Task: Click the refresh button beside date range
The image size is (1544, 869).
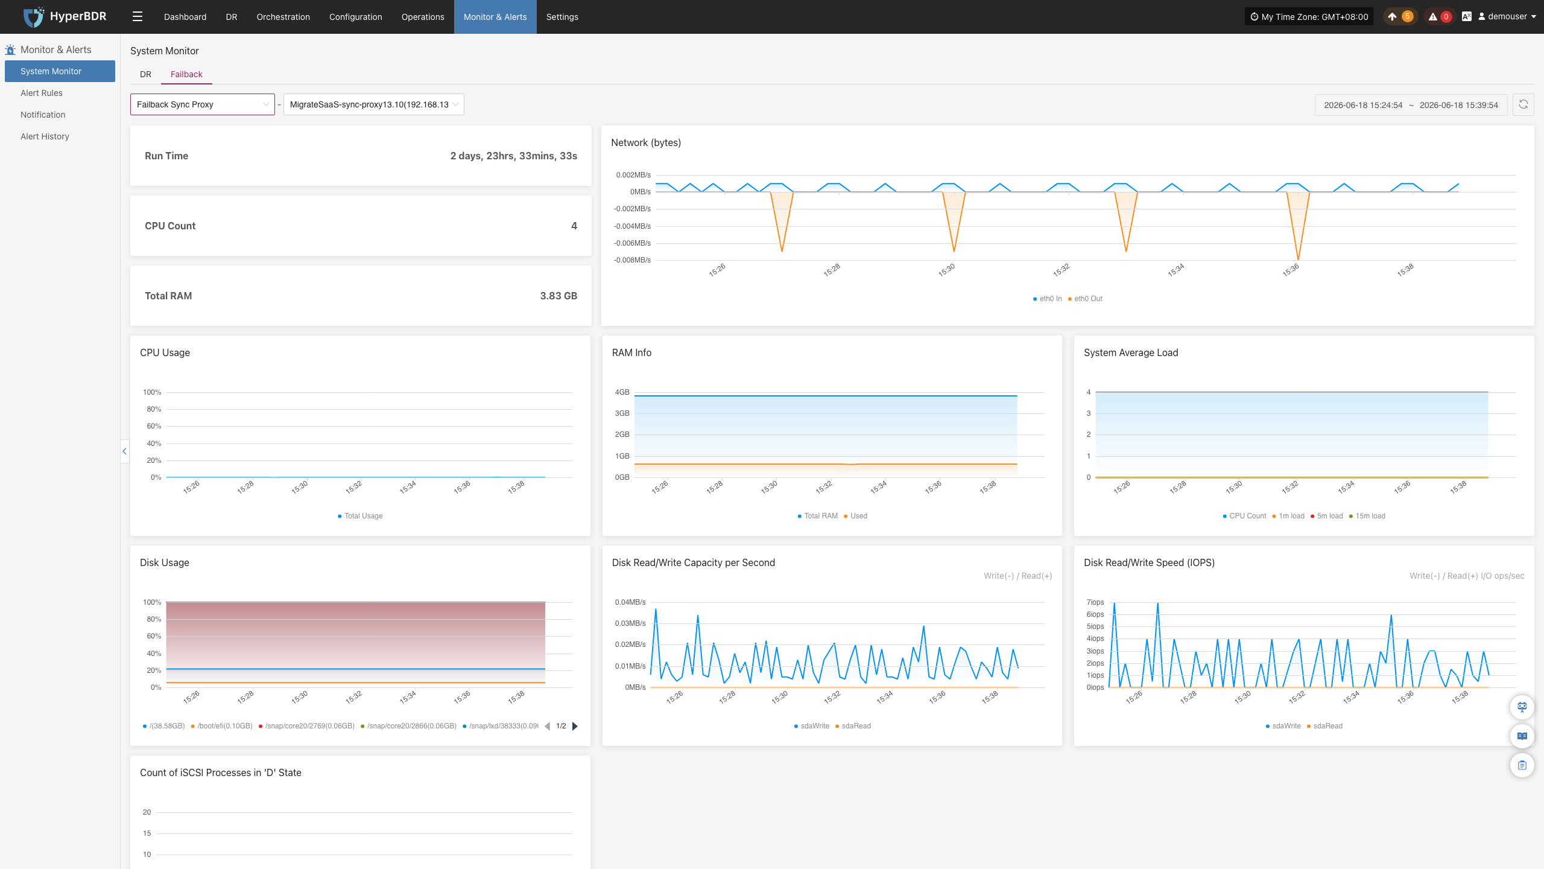Action: pyautogui.click(x=1523, y=104)
